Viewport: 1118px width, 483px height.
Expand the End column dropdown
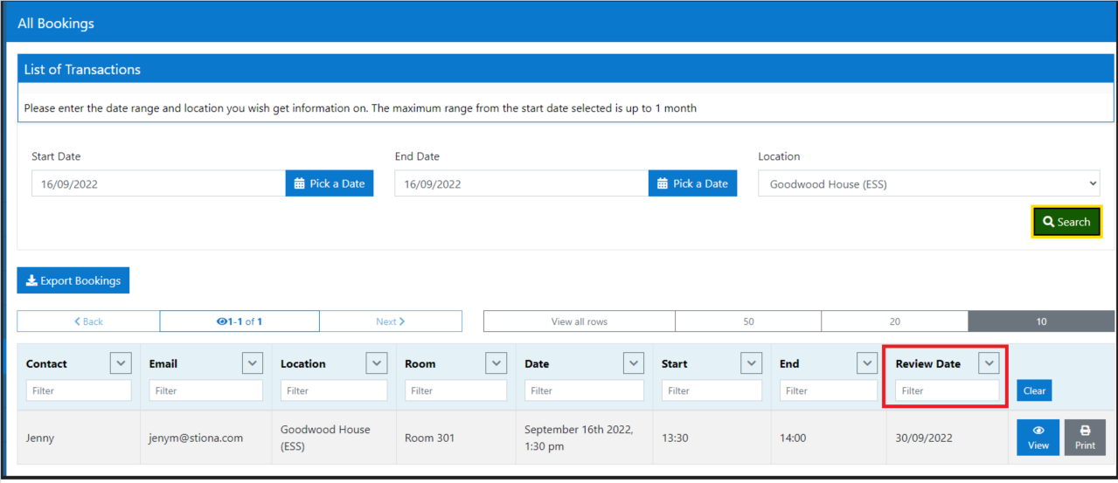[x=866, y=363]
